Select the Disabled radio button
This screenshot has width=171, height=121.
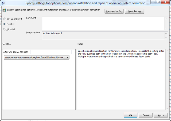tap(4, 29)
